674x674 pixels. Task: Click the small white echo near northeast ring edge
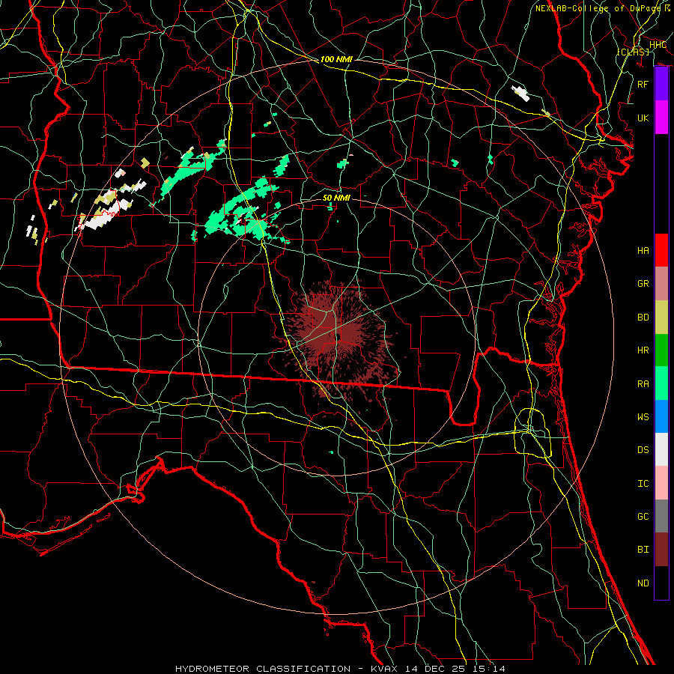(x=520, y=93)
